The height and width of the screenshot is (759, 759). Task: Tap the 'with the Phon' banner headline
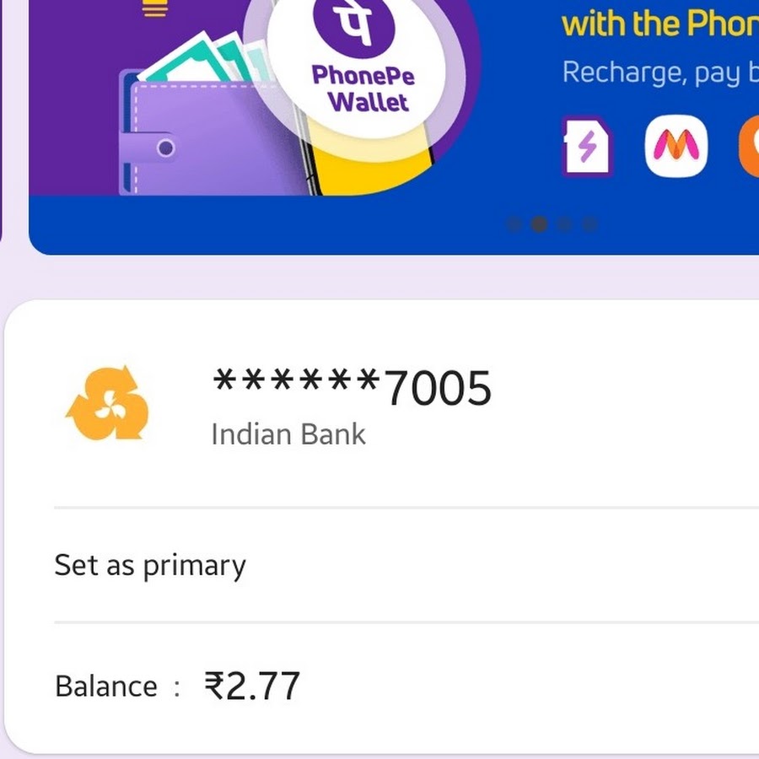[x=660, y=24]
